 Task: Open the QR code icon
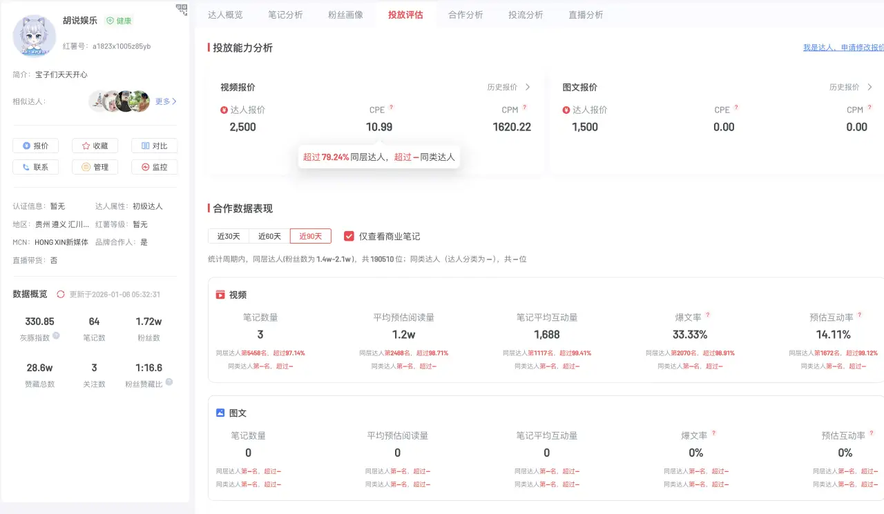[x=182, y=9]
